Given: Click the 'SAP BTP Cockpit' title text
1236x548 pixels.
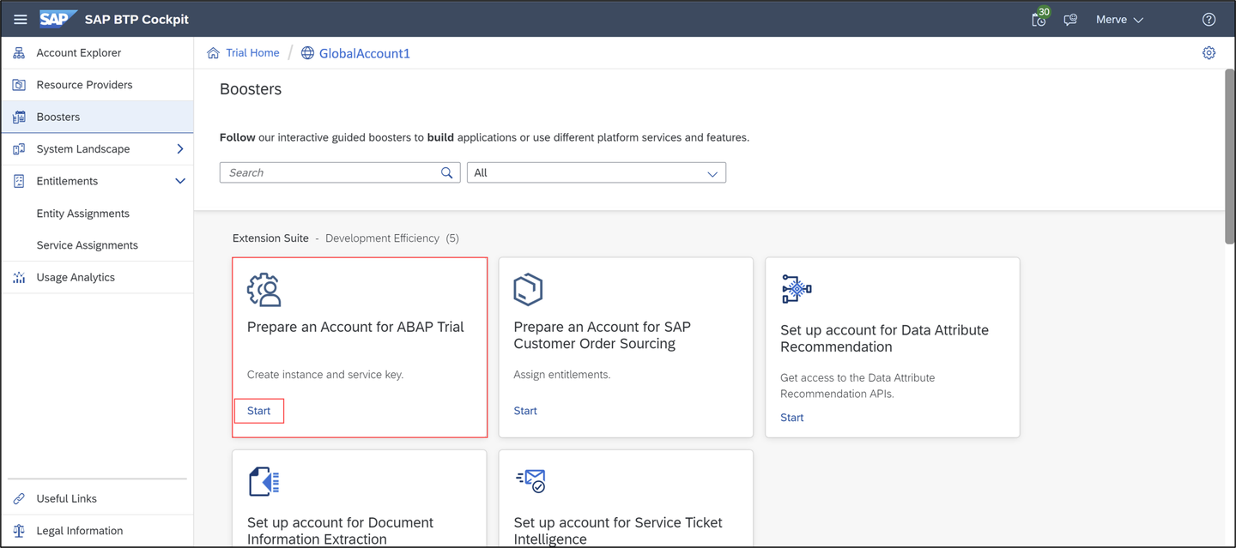Looking at the screenshot, I should (x=136, y=20).
